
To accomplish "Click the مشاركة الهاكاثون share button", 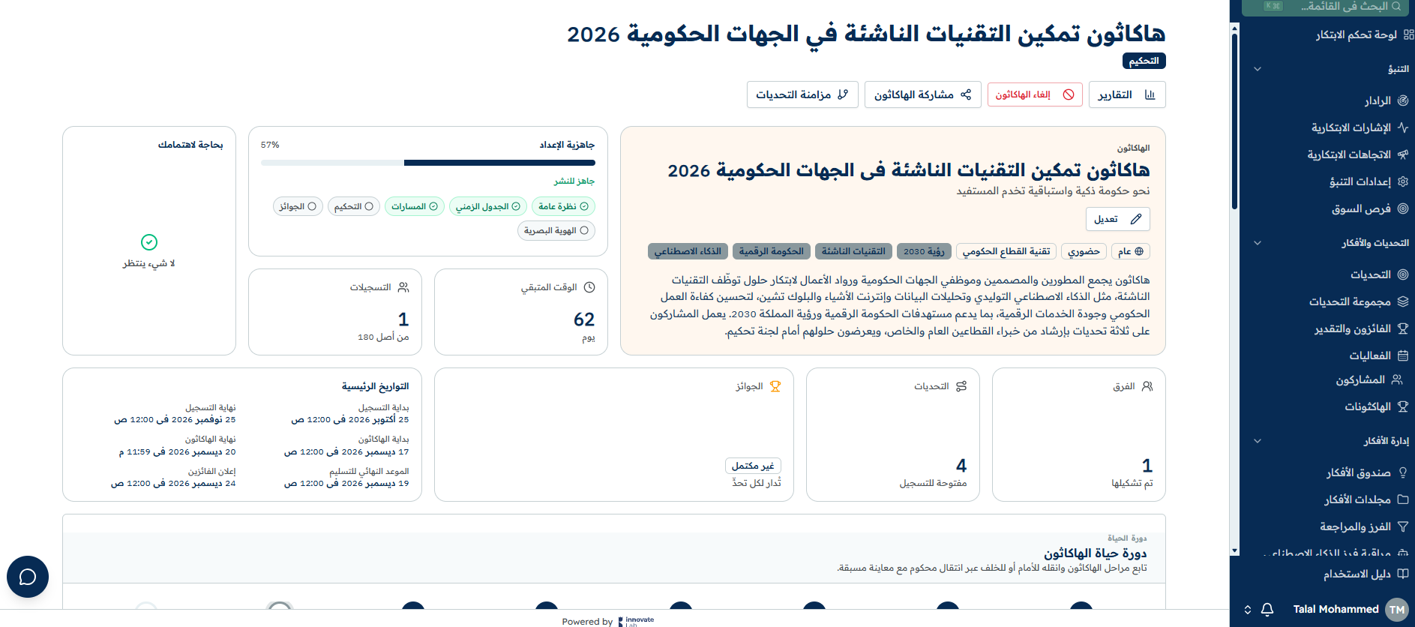I will (x=923, y=94).
